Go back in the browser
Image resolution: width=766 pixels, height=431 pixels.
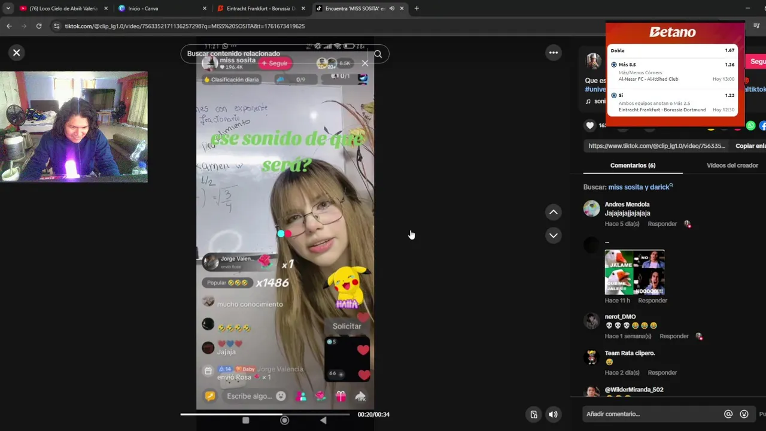(x=9, y=26)
